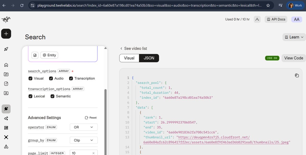Toggle the Visual search option checkbox
Screen dimensions: 306x155
click(30, 78)
